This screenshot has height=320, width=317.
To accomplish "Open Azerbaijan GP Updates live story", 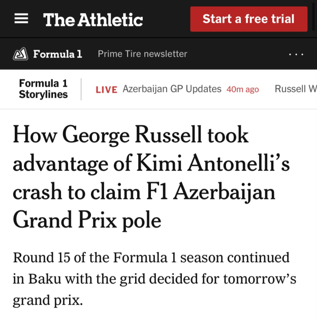I will [172, 89].
